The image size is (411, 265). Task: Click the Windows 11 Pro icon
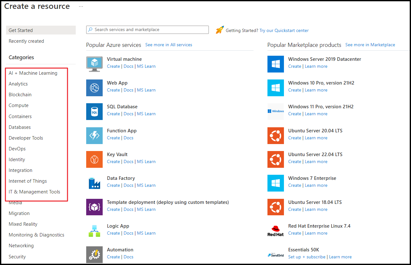point(276,111)
